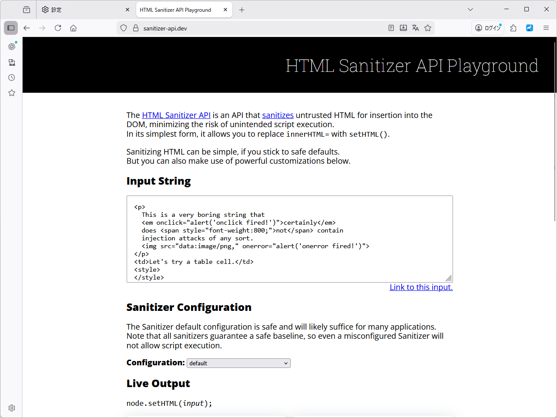557x418 pixels.
Task: Open the extensions puzzle piece icon
Action: pos(513,27)
